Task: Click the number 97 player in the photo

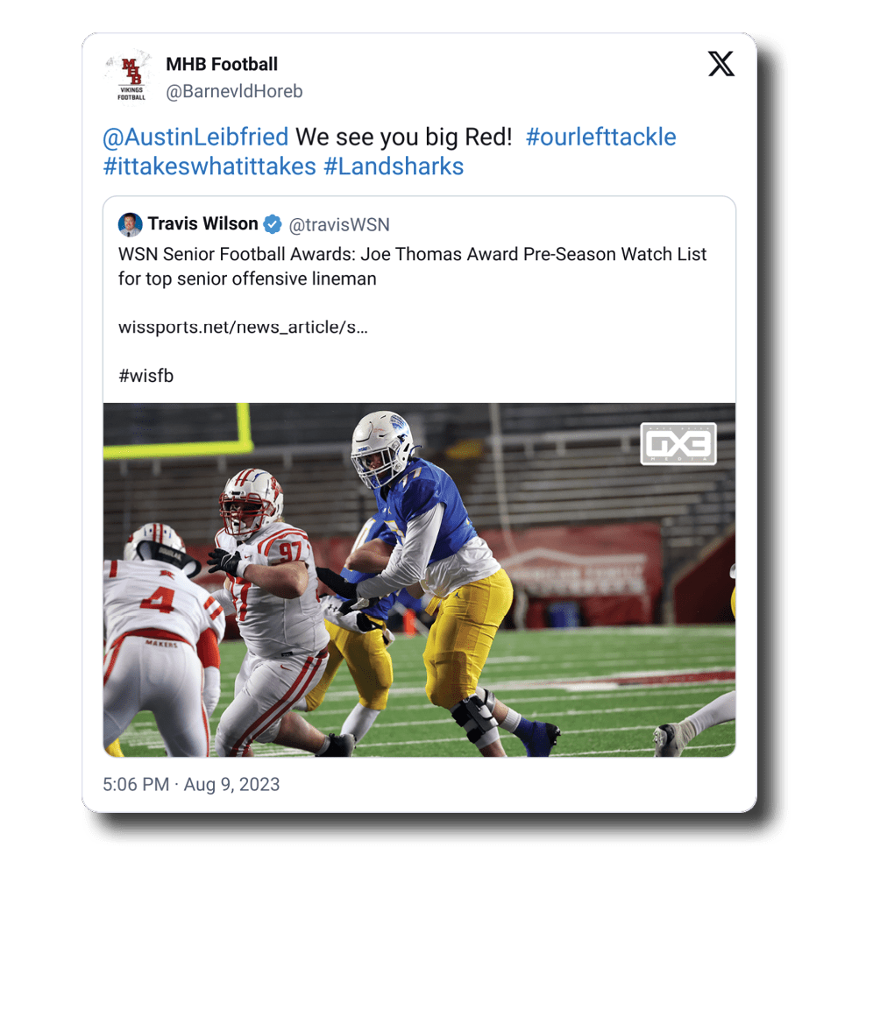Action: click(267, 578)
